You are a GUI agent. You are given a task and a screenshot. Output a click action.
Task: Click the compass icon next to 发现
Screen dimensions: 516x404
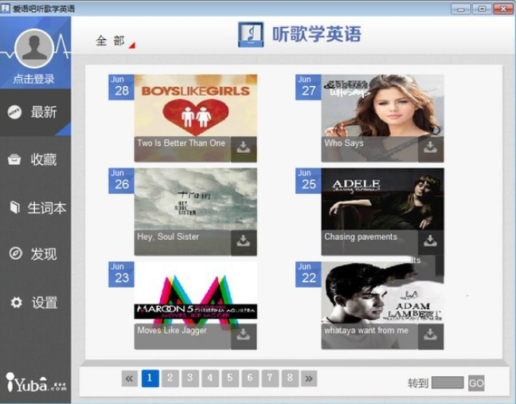[15, 253]
